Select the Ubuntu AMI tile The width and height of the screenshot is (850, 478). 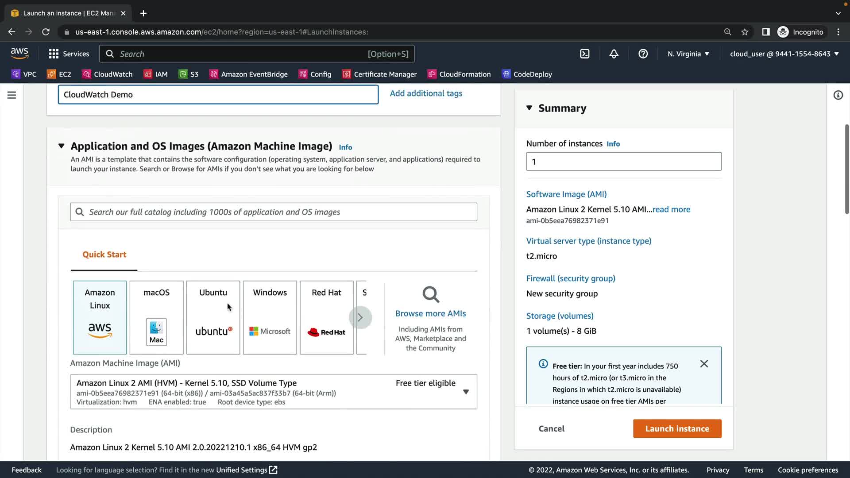coord(213,317)
